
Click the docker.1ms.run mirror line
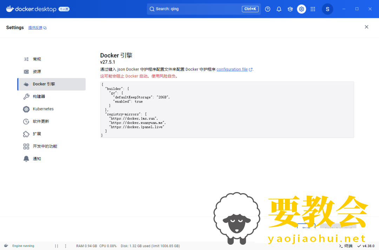134,118
